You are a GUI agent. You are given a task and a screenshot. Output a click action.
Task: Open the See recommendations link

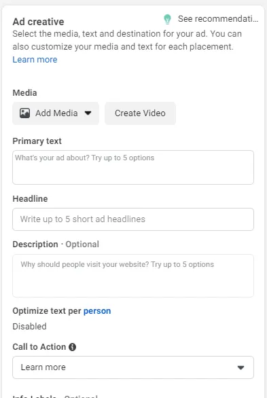[x=218, y=19]
